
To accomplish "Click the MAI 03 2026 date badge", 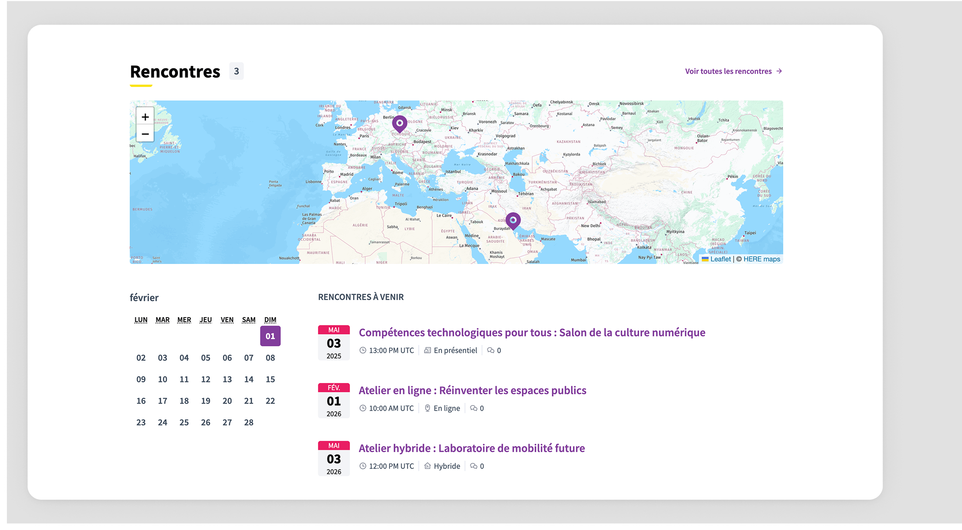I will click(334, 458).
